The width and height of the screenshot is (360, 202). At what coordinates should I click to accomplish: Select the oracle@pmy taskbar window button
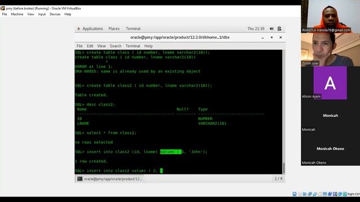[x=110, y=179]
